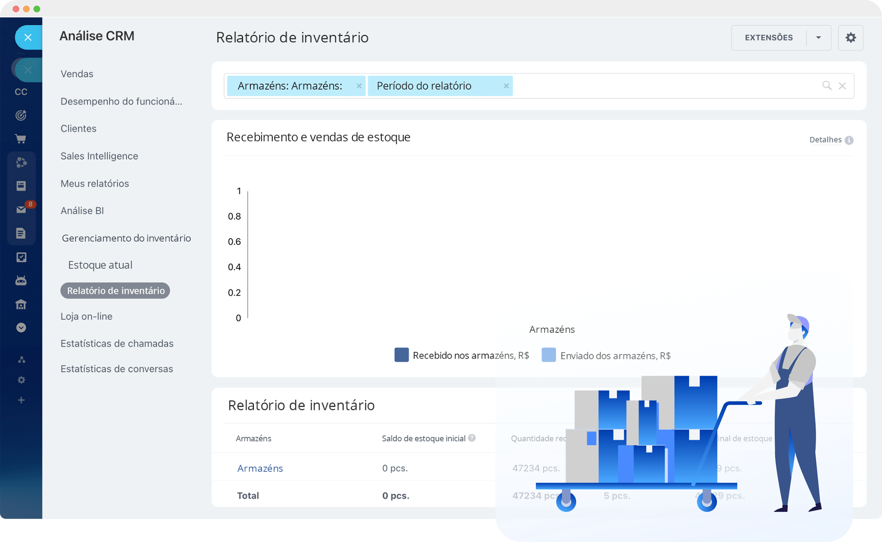This screenshot has height=542, width=882.
Task: Click the report settings gear button
Action: [x=850, y=38]
